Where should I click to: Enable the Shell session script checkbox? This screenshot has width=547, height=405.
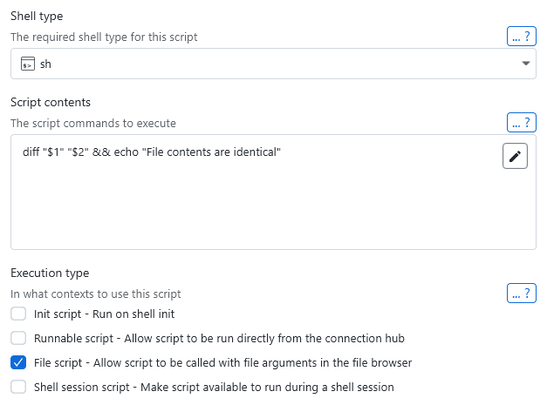[x=18, y=387]
